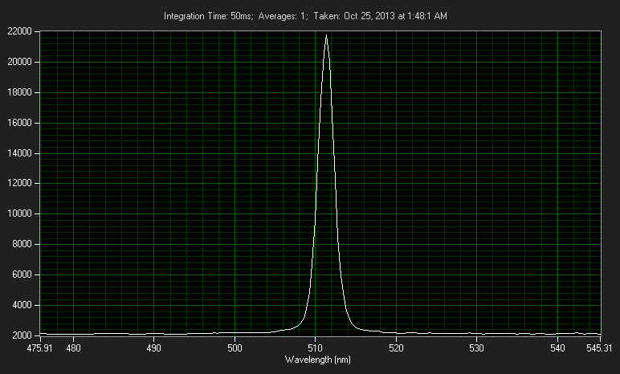
Task: Click the x-axis label 540
Action: [x=557, y=348]
